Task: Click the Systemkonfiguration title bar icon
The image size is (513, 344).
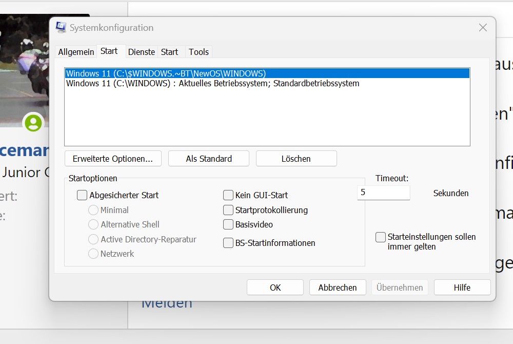Action: [61, 28]
